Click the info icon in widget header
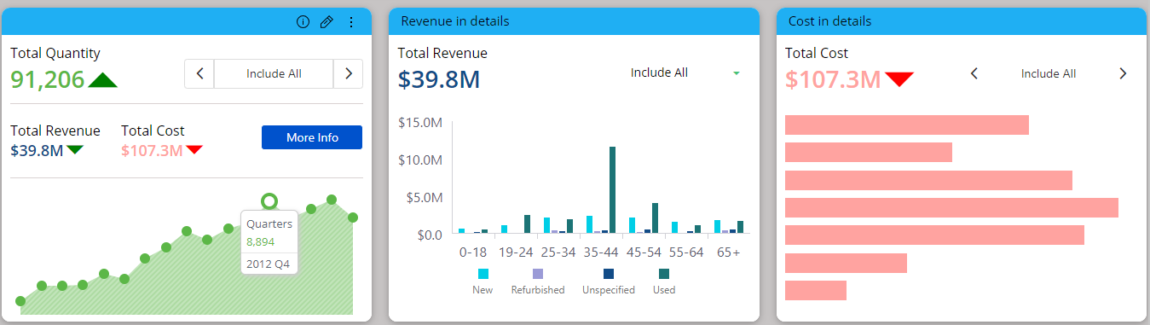The width and height of the screenshot is (1150, 325). pos(303,22)
